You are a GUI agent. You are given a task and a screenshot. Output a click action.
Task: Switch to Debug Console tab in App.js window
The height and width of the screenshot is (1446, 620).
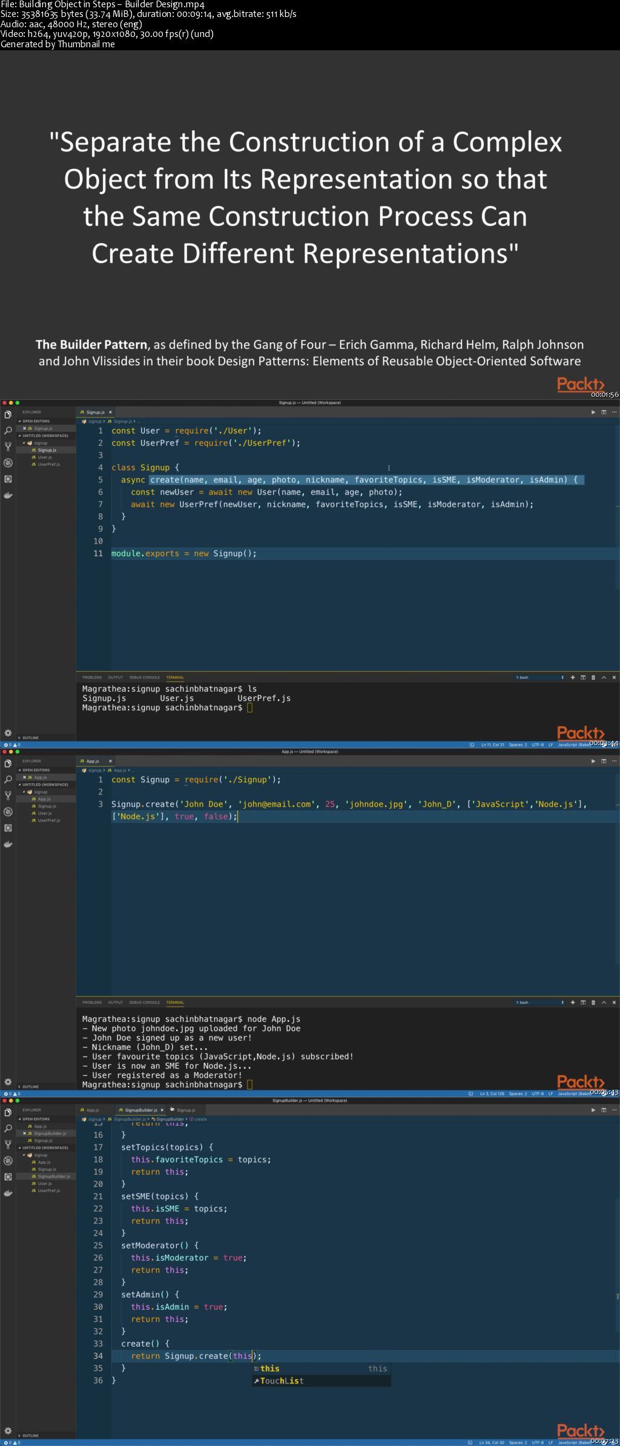point(144,1002)
